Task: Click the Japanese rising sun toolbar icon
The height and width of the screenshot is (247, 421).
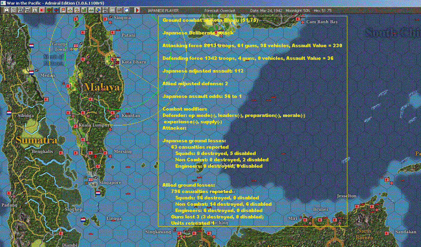Action: [x=42, y=10]
